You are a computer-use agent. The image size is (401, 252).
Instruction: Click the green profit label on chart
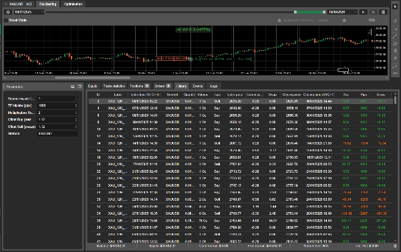tap(193, 29)
